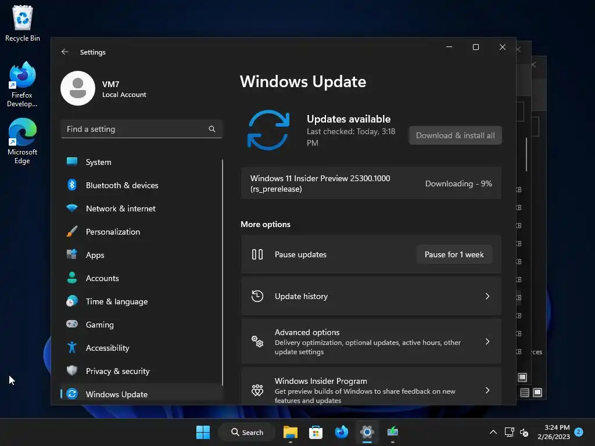The image size is (595, 446).
Task: Click the System monitor icon
Action: 72,161
